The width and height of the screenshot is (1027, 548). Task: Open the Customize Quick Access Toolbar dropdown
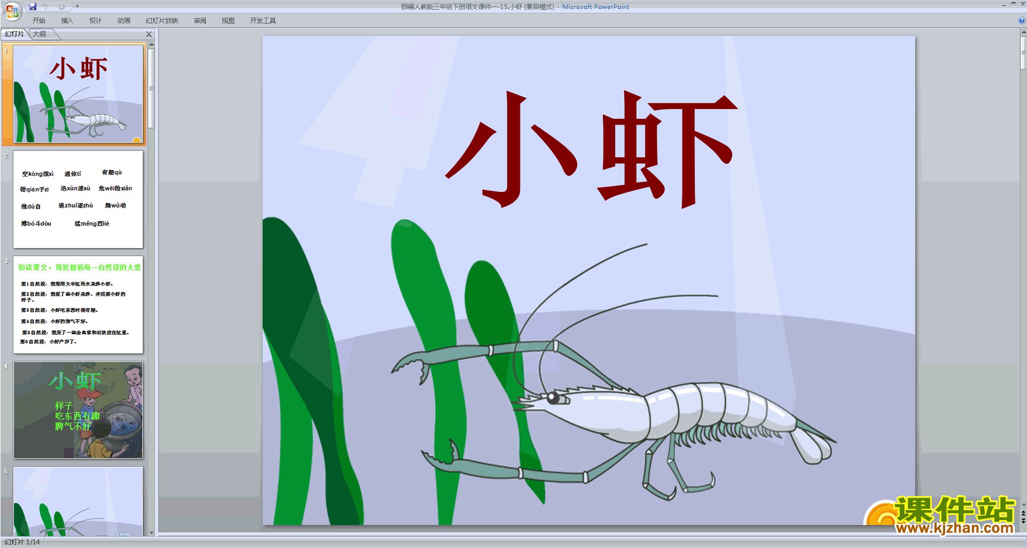click(77, 6)
